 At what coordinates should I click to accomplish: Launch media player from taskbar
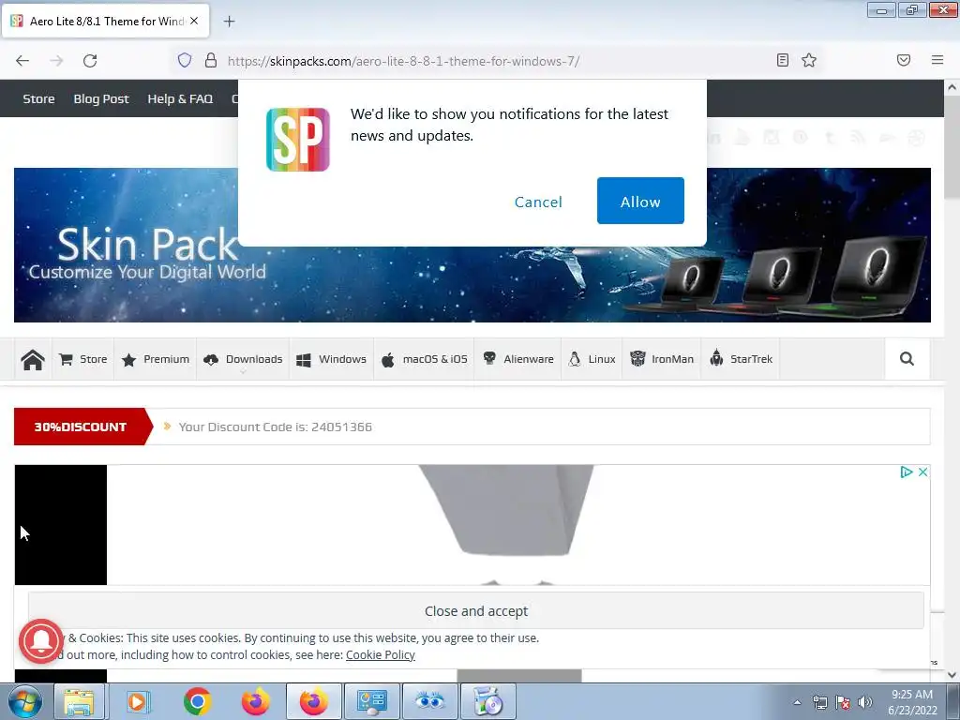137,701
